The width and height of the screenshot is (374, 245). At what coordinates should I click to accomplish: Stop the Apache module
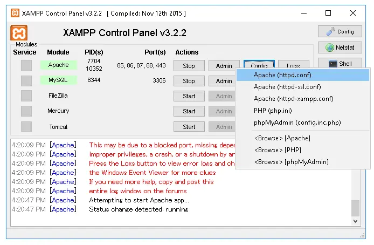189,66
